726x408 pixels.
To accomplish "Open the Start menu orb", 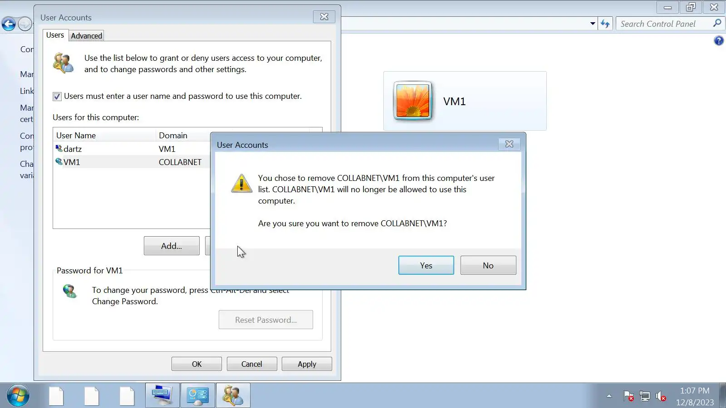I will coord(18,395).
